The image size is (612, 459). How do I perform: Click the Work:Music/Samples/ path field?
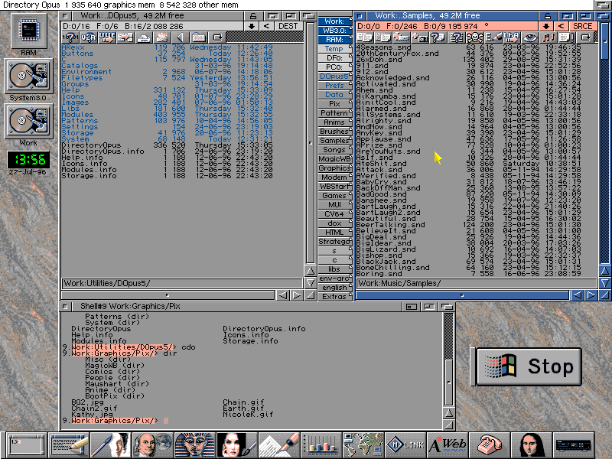click(459, 284)
